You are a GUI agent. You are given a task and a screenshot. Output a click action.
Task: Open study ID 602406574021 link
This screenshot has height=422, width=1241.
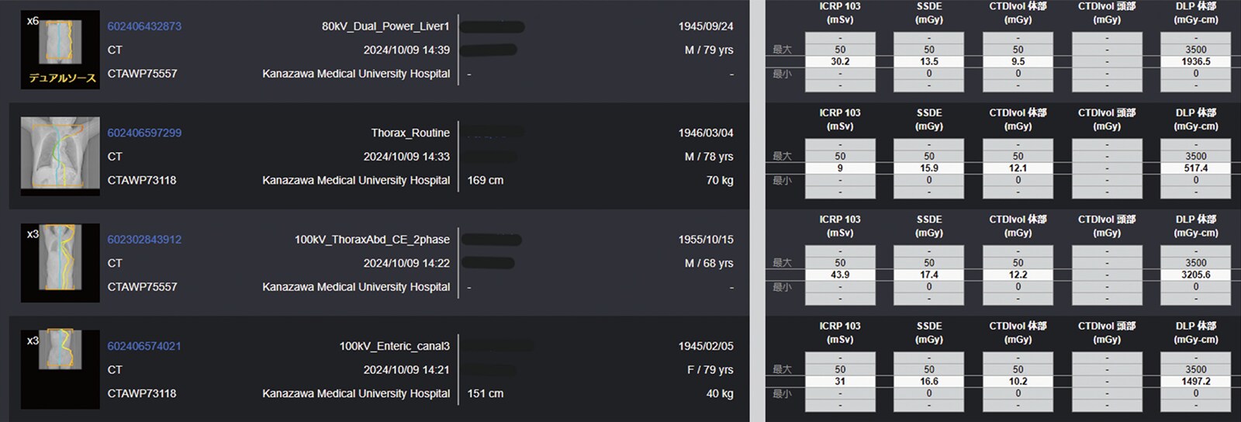pos(144,346)
